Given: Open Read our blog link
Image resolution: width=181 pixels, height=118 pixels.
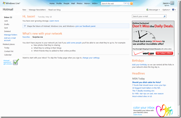Looking at the screenshot, I should tap(54, 10).
